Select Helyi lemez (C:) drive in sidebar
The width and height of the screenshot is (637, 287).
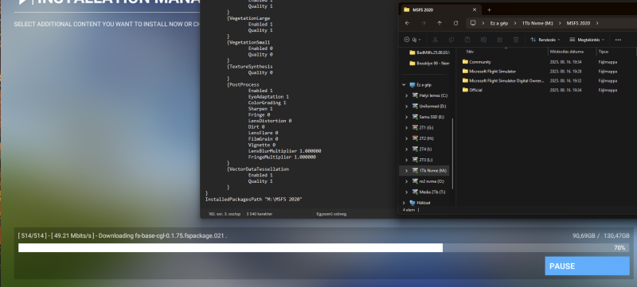pyautogui.click(x=430, y=95)
